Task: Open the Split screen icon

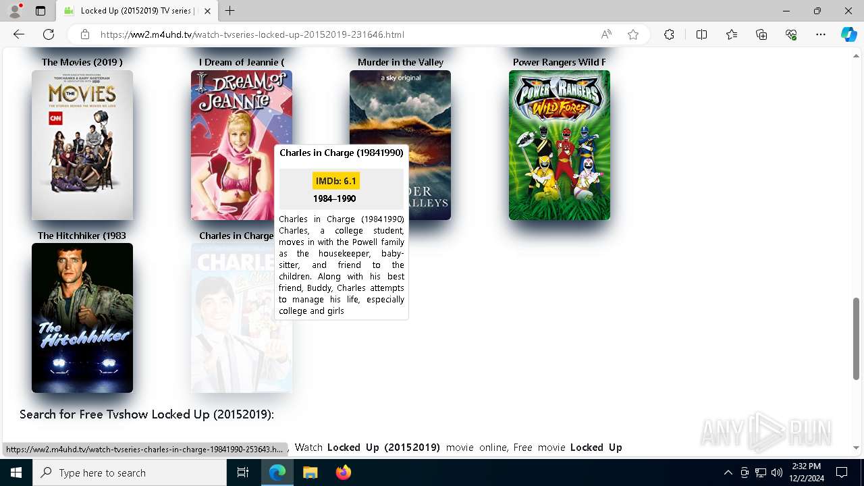Action: (701, 34)
